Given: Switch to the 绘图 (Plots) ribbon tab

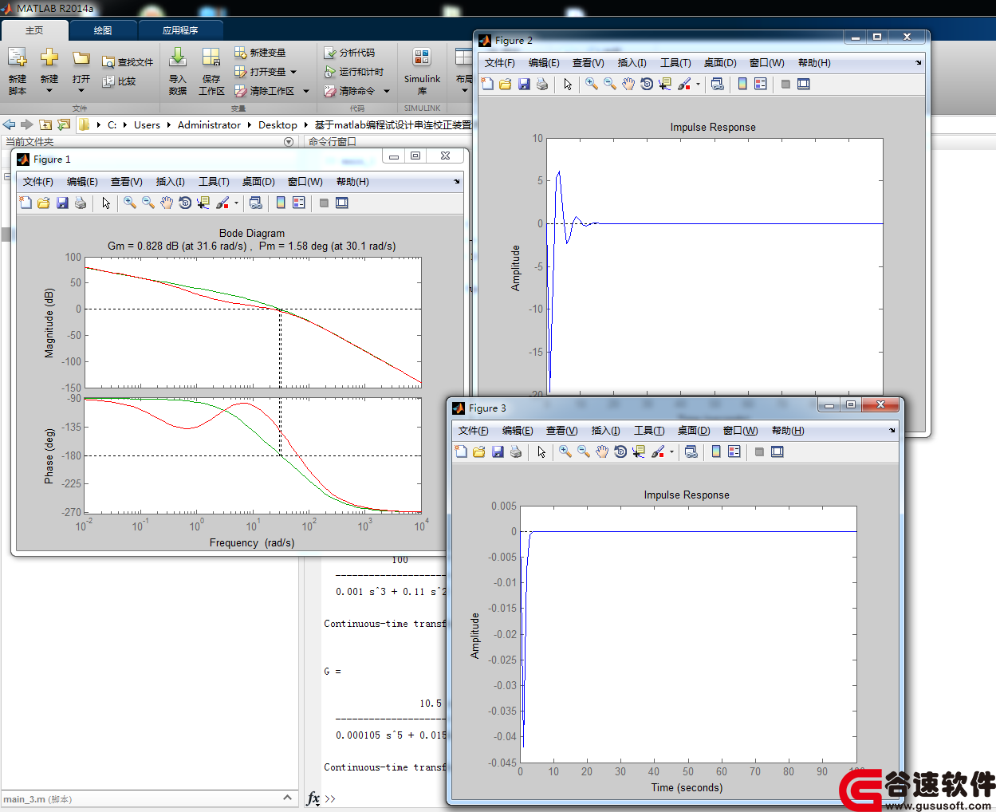Looking at the screenshot, I should (x=103, y=30).
